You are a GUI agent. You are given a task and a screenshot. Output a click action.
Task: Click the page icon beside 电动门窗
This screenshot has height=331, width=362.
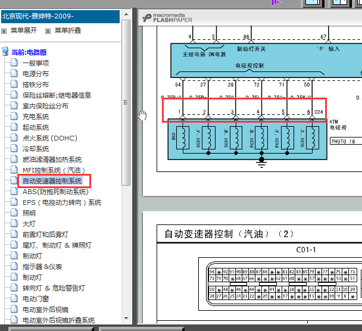click(14, 298)
